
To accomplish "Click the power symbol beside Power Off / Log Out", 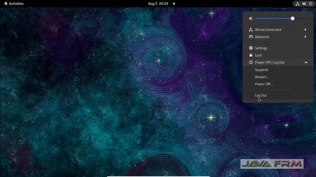I will 251,62.
